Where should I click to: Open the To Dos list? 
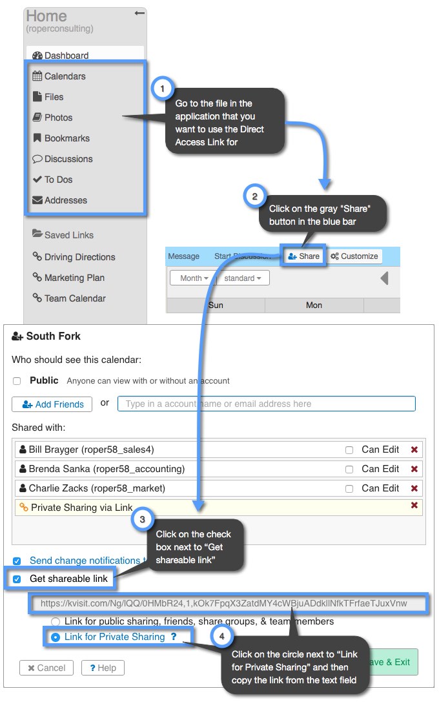tap(57, 179)
